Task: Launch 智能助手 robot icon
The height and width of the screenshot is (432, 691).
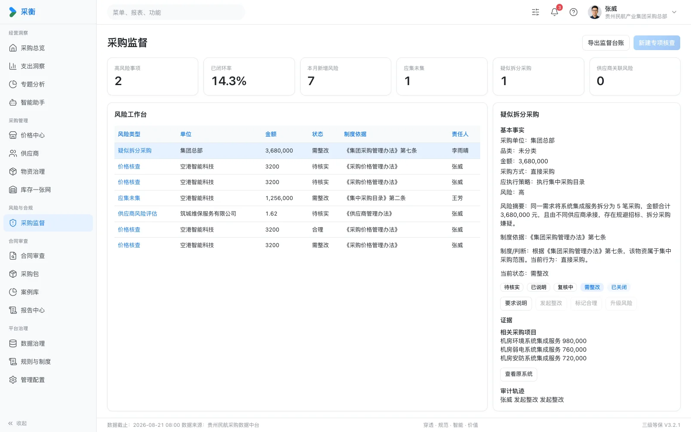Action: 13,102
